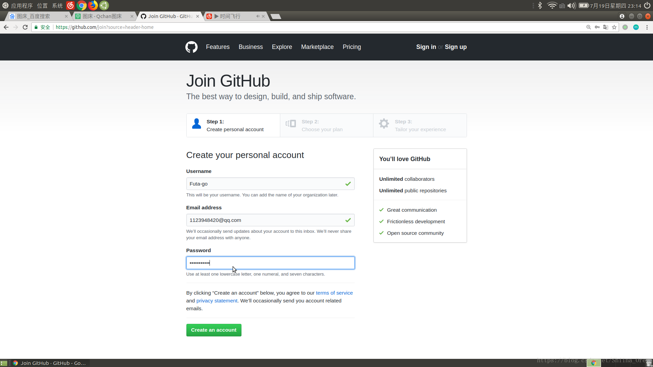653x367 pixels.
Task: Open the power session menu icon
Action: (647, 5)
